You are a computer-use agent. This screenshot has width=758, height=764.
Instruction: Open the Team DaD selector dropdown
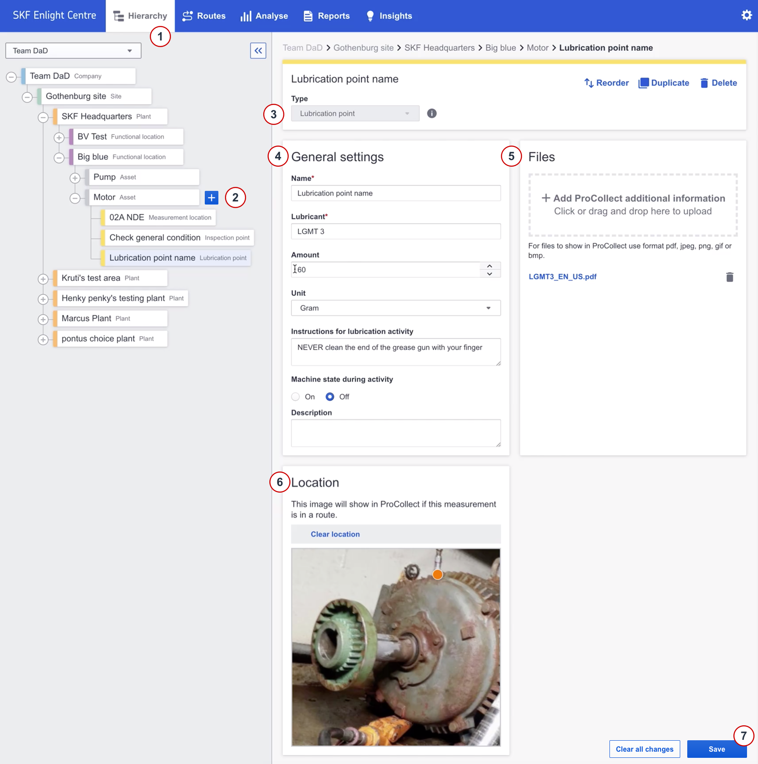[73, 51]
